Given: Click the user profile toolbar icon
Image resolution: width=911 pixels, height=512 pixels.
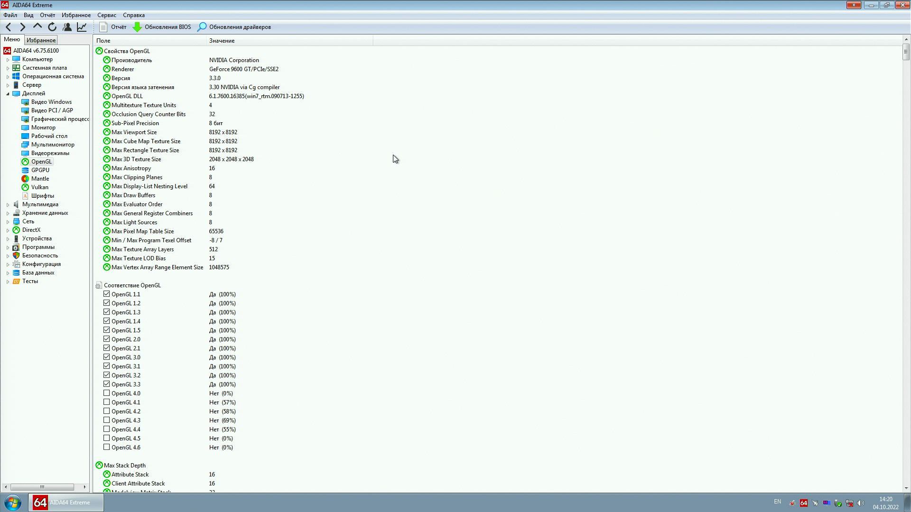Looking at the screenshot, I should pos(67,27).
